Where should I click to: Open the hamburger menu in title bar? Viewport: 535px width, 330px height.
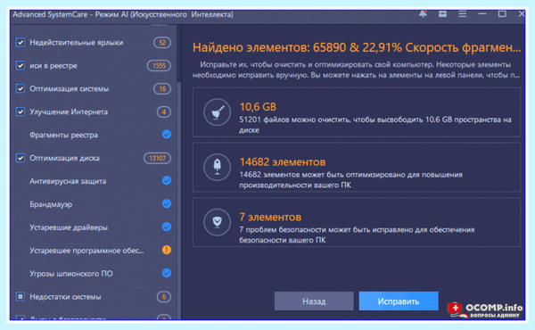coord(462,14)
